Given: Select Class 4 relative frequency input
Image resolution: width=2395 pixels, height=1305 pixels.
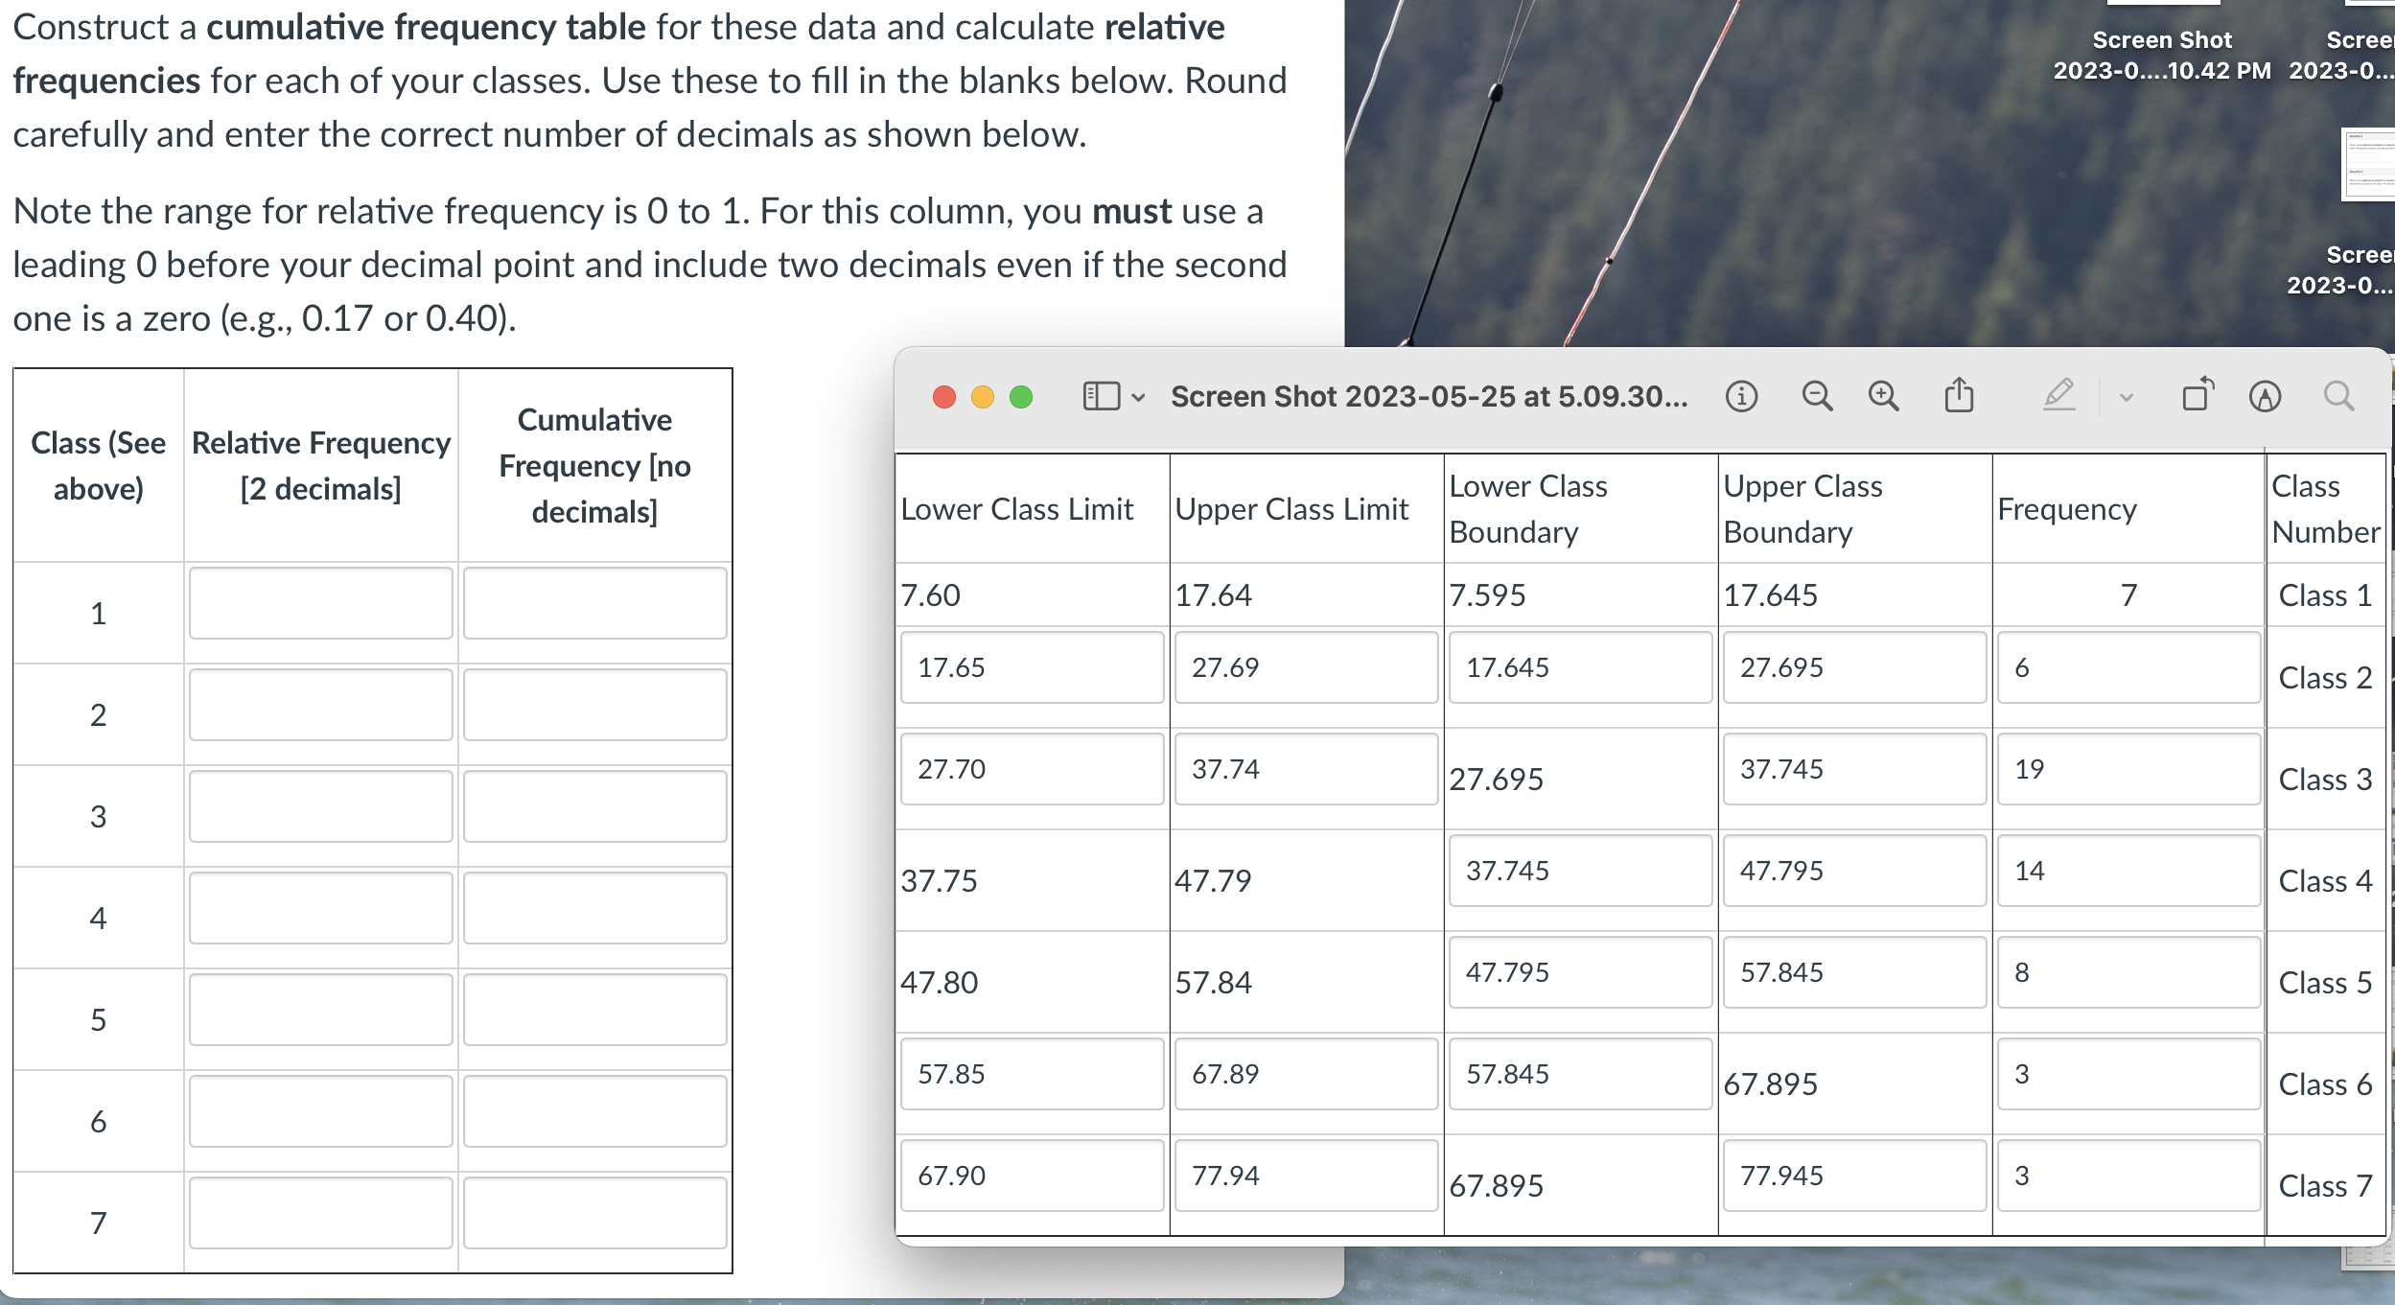Looking at the screenshot, I should [x=321, y=908].
